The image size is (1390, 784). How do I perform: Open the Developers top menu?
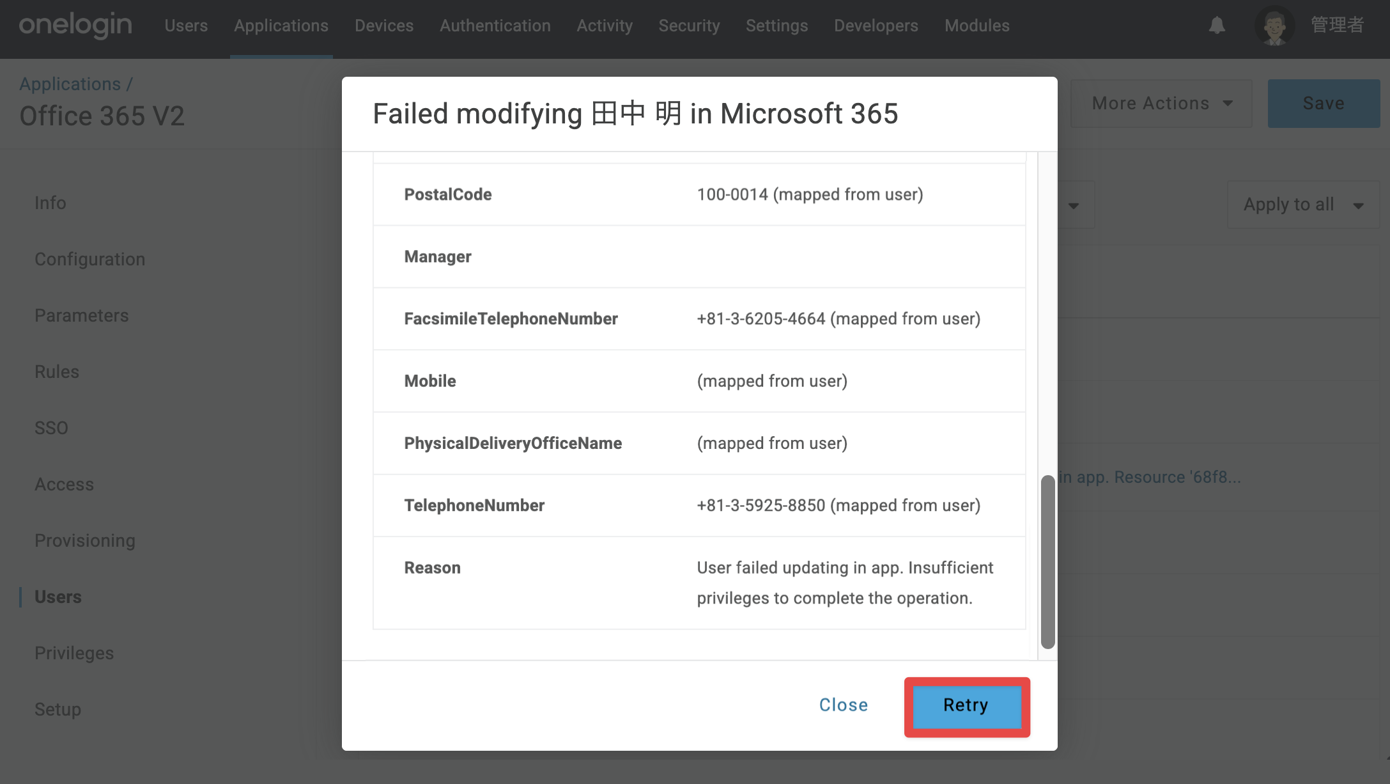click(876, 26)
